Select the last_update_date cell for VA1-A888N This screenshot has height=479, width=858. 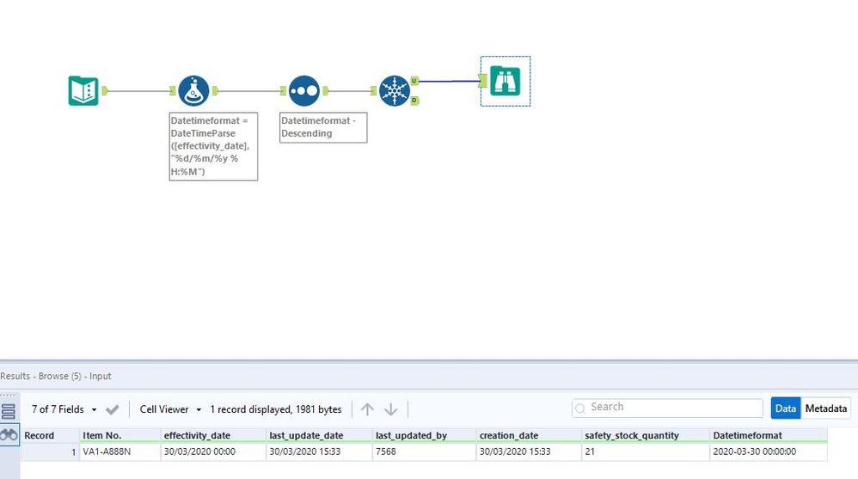tap(319, 451)
